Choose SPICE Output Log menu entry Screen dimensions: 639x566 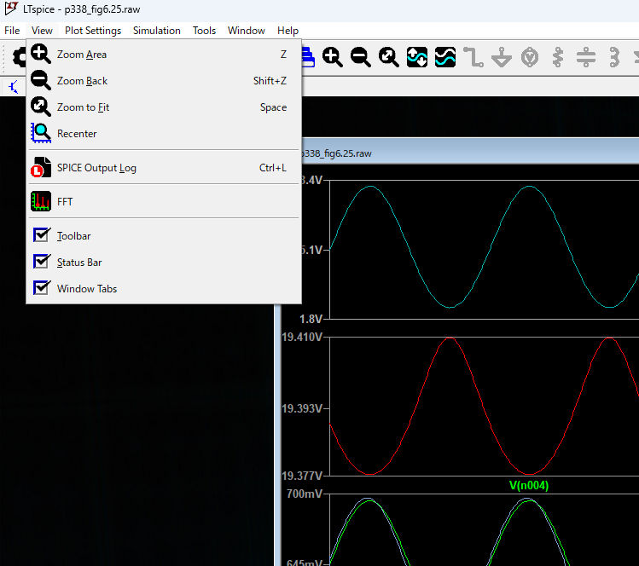pyautogui.click(x=96, y=168)
